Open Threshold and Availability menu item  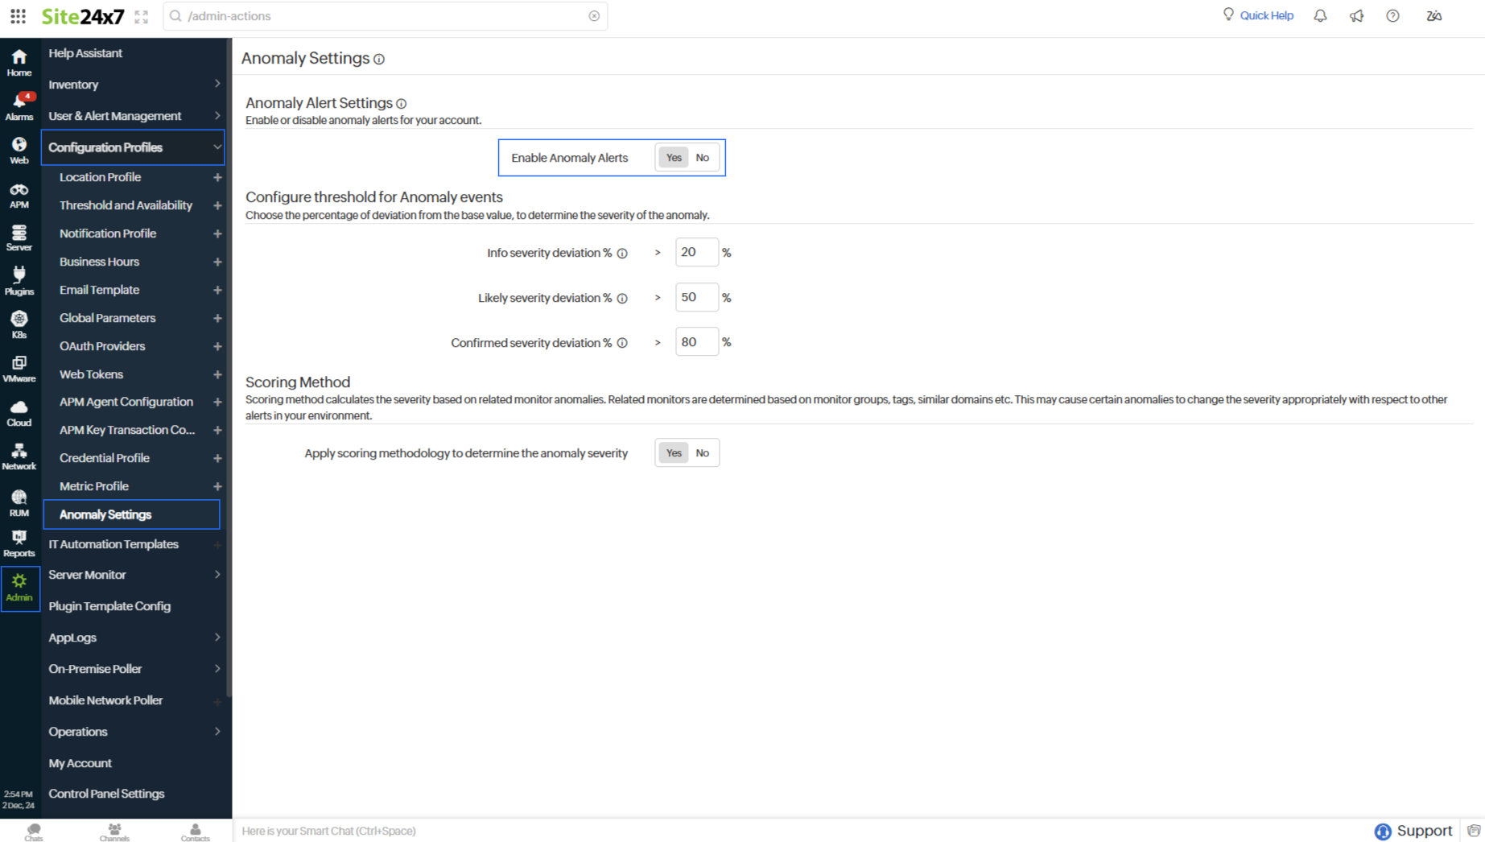click(x=126, y=205)
